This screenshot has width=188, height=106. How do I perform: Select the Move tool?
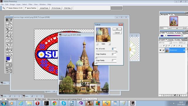click(x=11, y=23)
